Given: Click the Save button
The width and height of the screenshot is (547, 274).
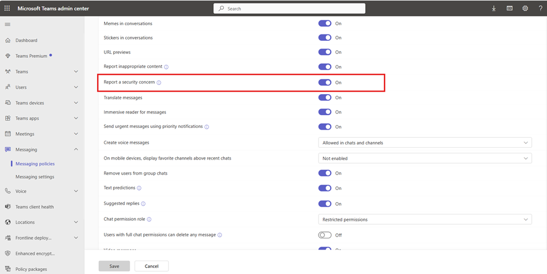Looking at the screenshot, I should pyautogui.click(x=114, y=266).
